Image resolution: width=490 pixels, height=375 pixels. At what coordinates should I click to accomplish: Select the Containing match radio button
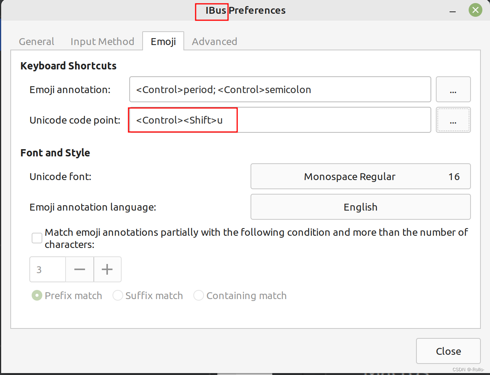[x=199, y=295]
